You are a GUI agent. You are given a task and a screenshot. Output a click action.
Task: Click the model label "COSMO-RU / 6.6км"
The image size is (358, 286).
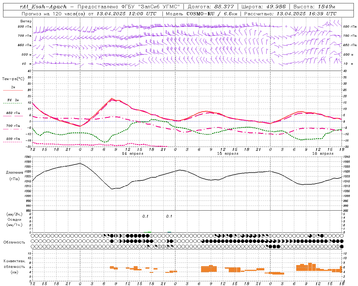[x=212, y=14]
